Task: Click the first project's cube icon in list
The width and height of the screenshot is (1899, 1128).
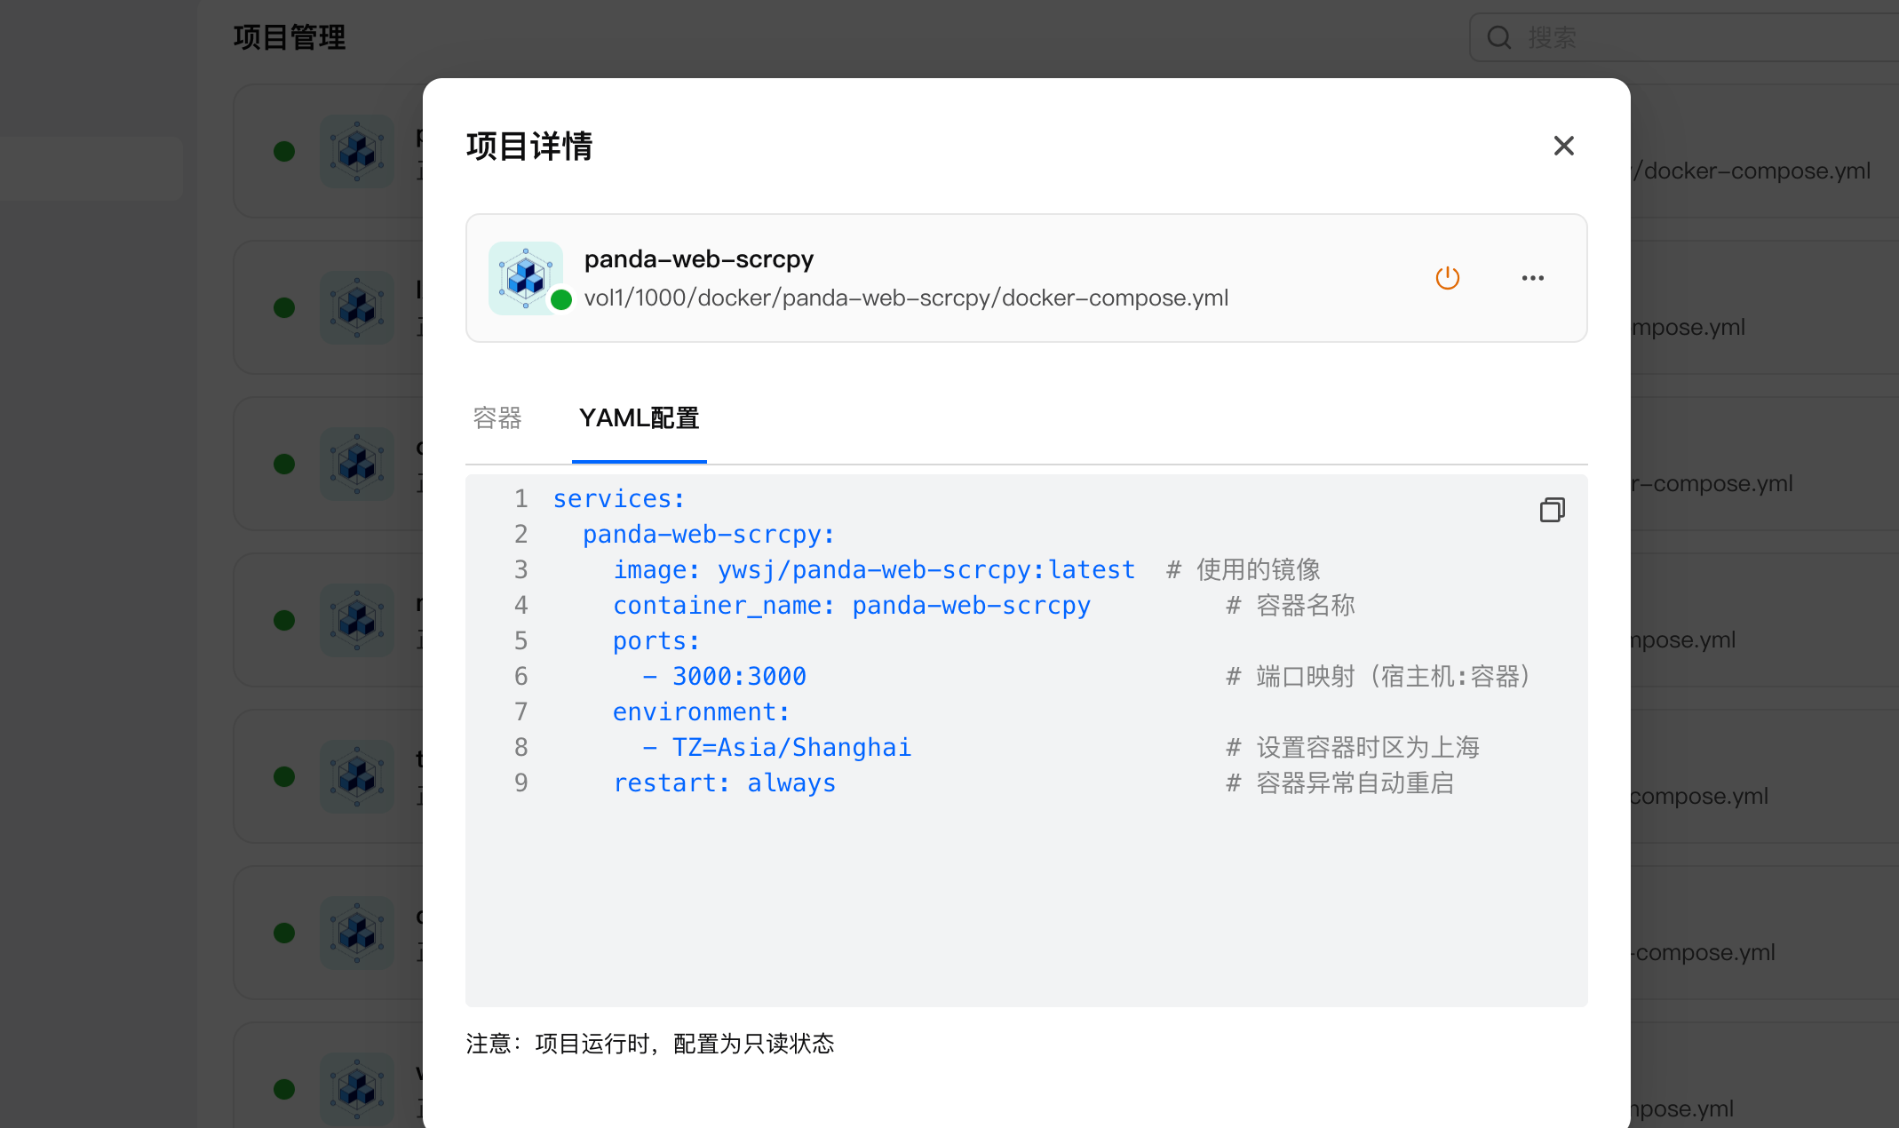Action: 357,151
